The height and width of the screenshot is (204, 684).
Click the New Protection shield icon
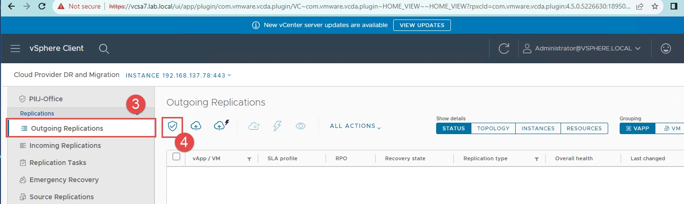(x=173, y=126)
